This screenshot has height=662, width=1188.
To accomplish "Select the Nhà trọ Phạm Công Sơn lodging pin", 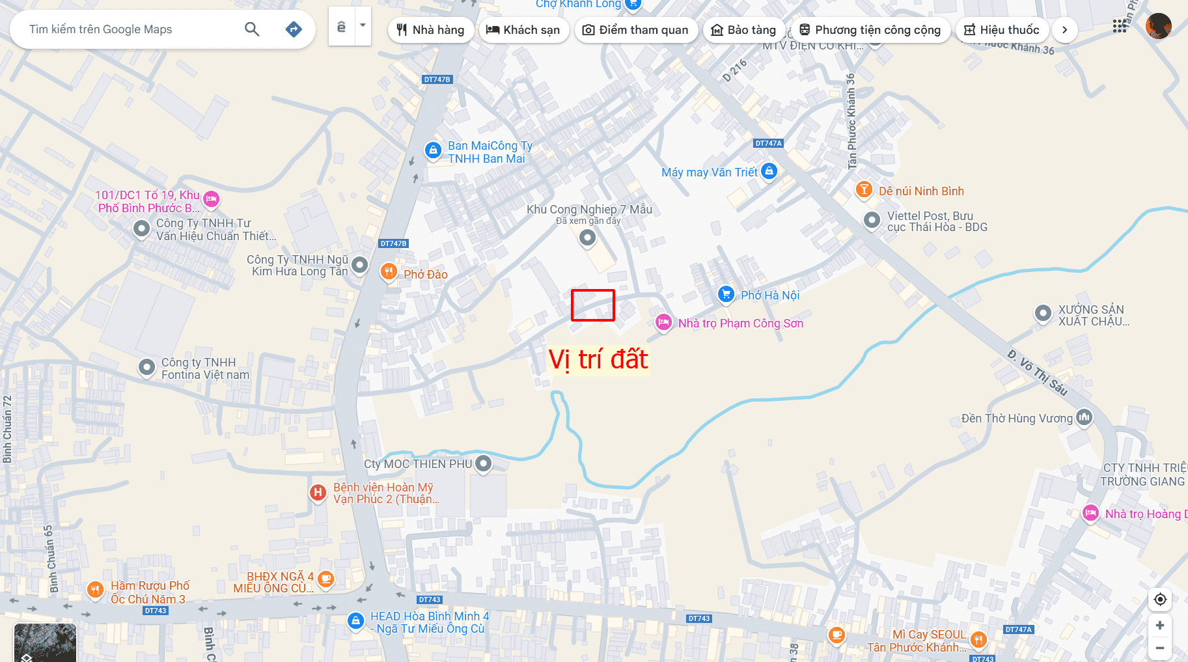I will (663, 322).
